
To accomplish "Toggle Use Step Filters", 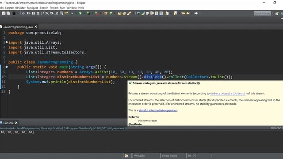I will click(66, 13).
